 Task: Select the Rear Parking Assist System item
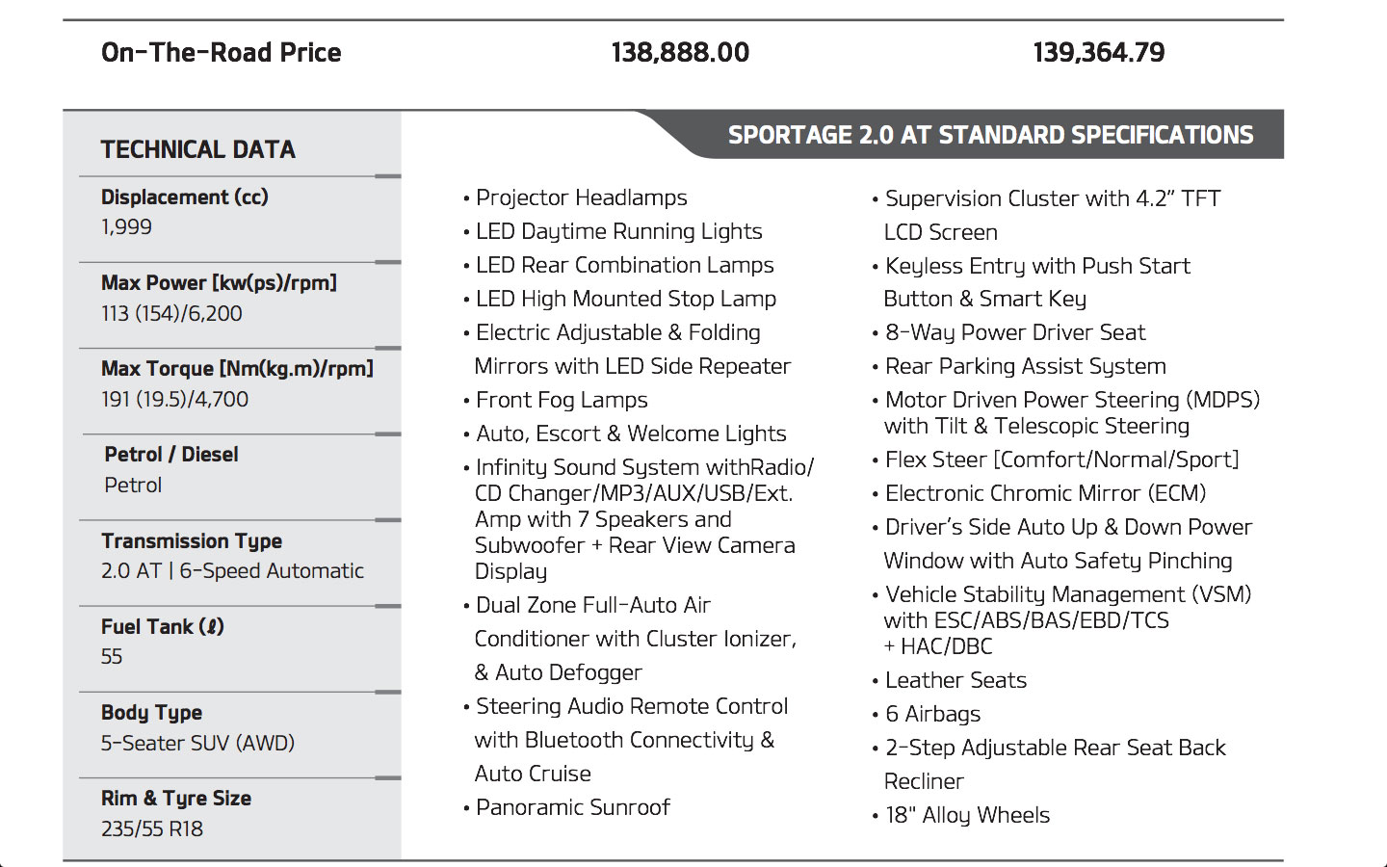(x=1025, y=366)
